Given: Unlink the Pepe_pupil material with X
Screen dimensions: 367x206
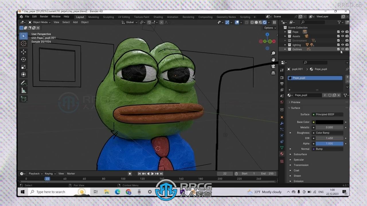Looking at the screenshot, I should [339, 95].
